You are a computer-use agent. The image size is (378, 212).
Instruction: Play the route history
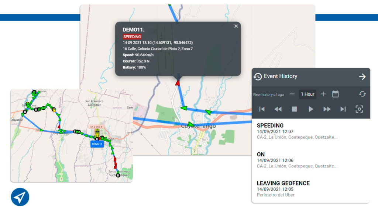[x=311, y=109]
